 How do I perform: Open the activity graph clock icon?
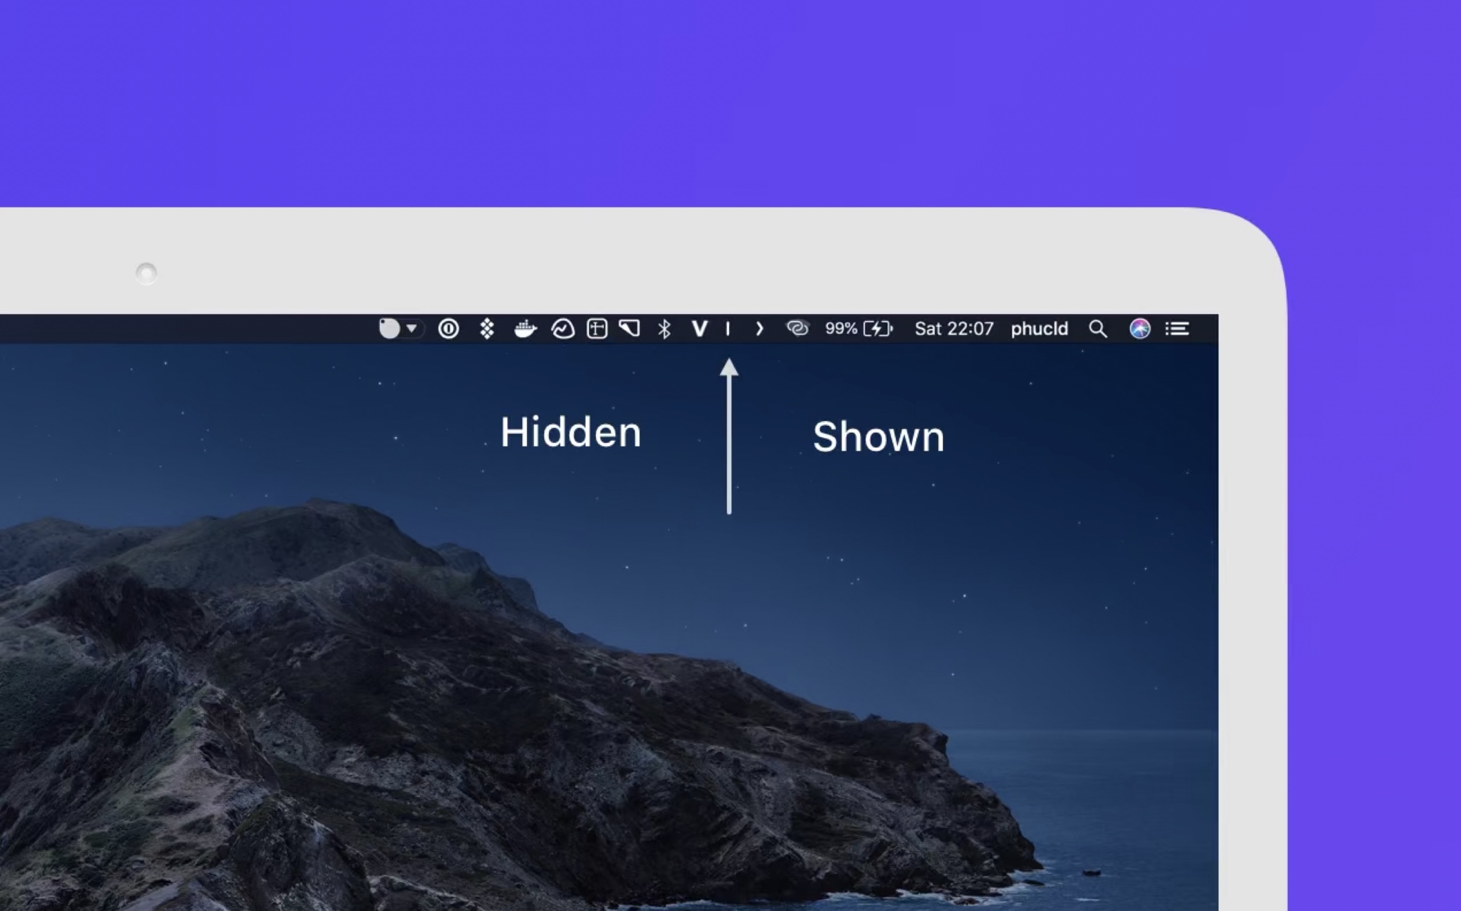tap(562, 329)
